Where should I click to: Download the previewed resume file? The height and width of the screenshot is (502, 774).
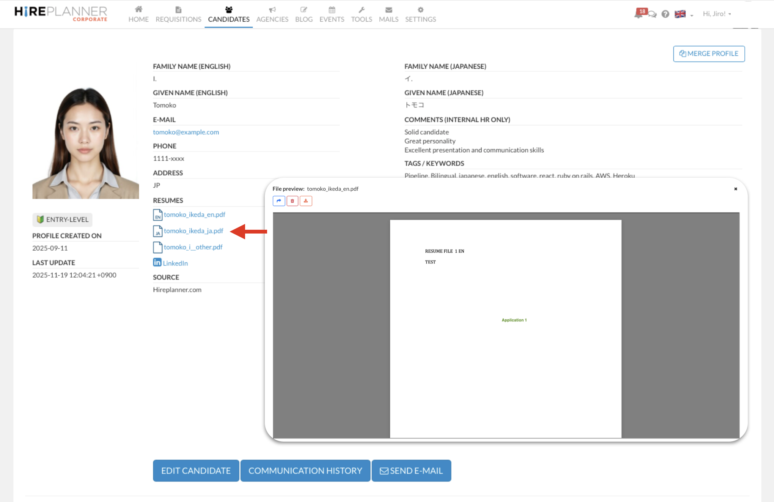click(x=306, y=201)
